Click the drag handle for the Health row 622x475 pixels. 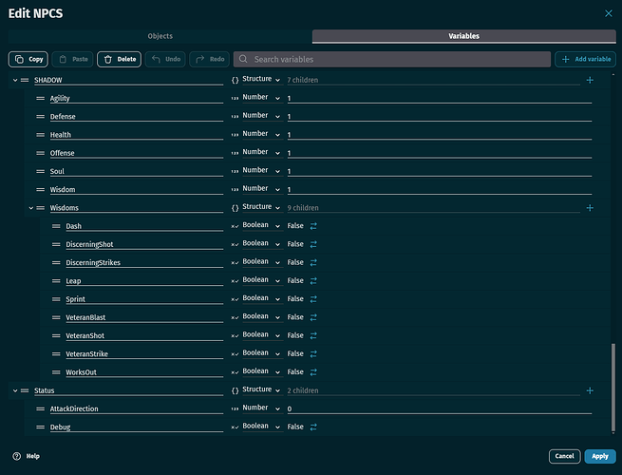[x=41, y=135]
